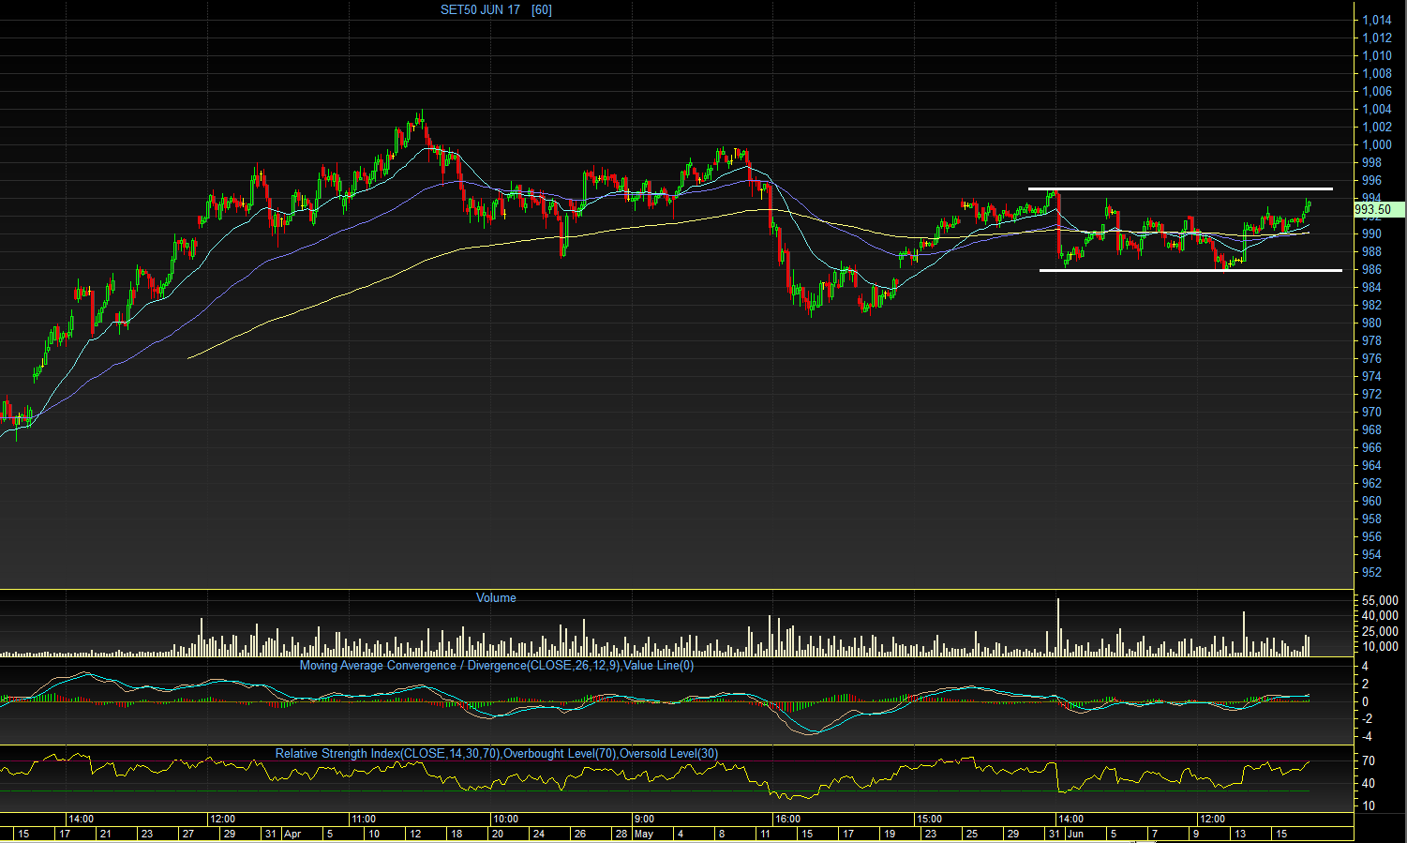The image size is (1407, 843).
Task: Select the Moving Average Convergence / Divergence label
Action: pyautogui.click(x=497, y=666)
